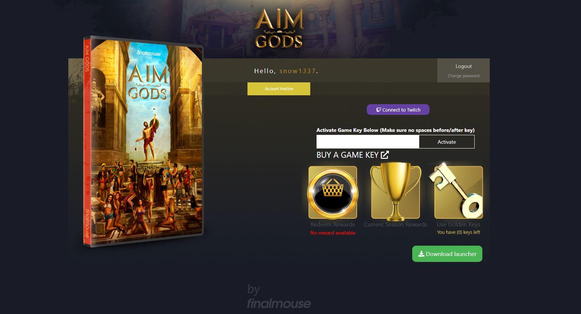Screen dimensions: 581x314
Task: Click the Use Golden Keys label
Action: pos(458,224)
